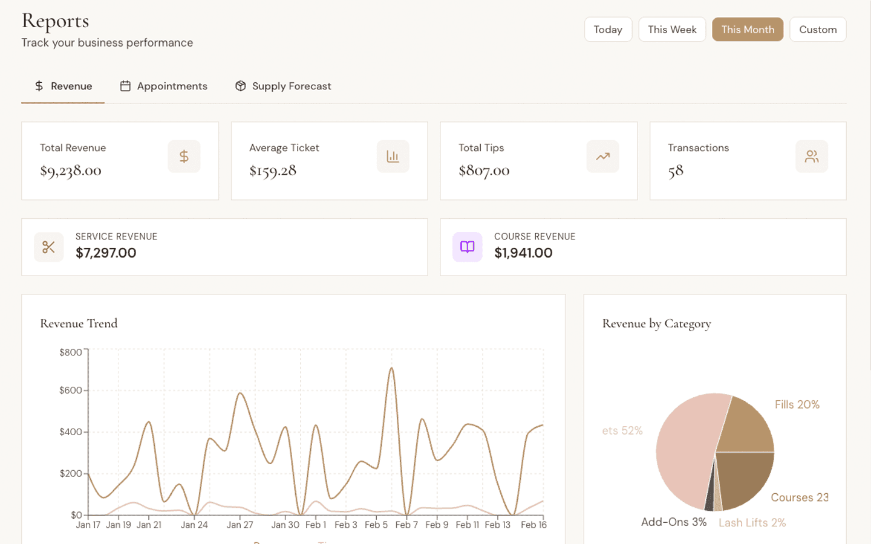Click the Lash Lifts 2% pie label
This screenshot has width=871, height=544.
click(752, 522)
